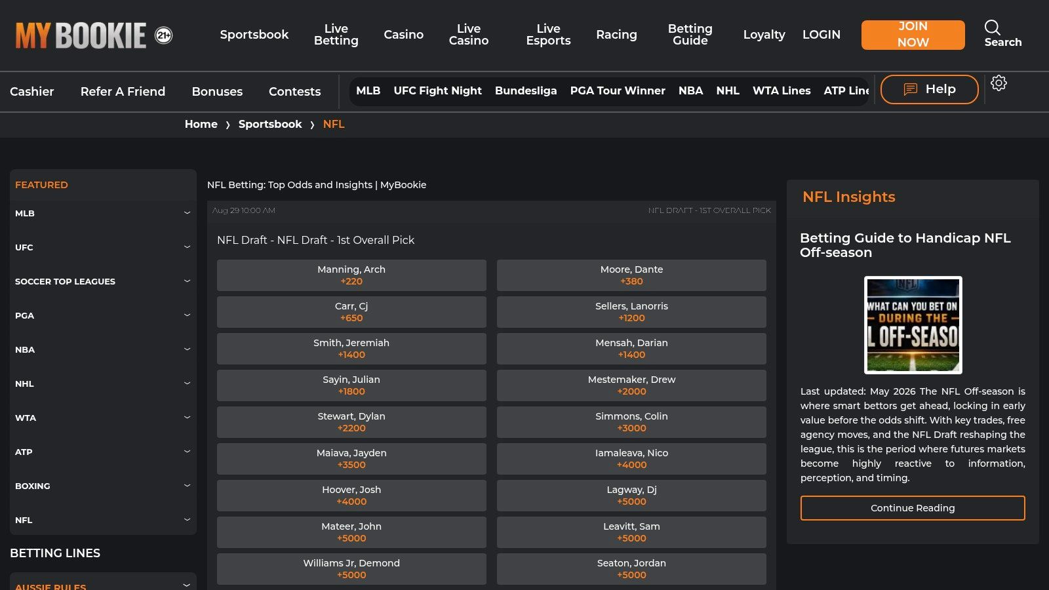
Task: Open the Help chat button
Action: coord(930,89)
